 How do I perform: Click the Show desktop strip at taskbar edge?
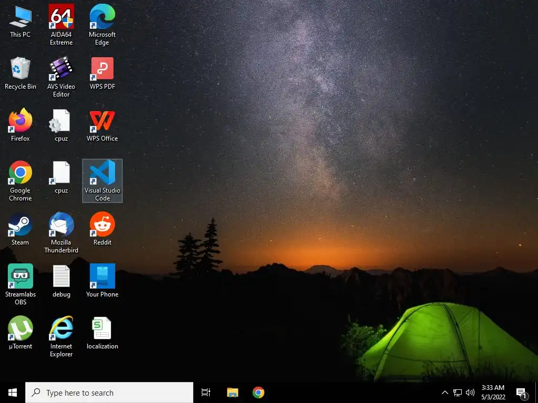pos(536,393)
